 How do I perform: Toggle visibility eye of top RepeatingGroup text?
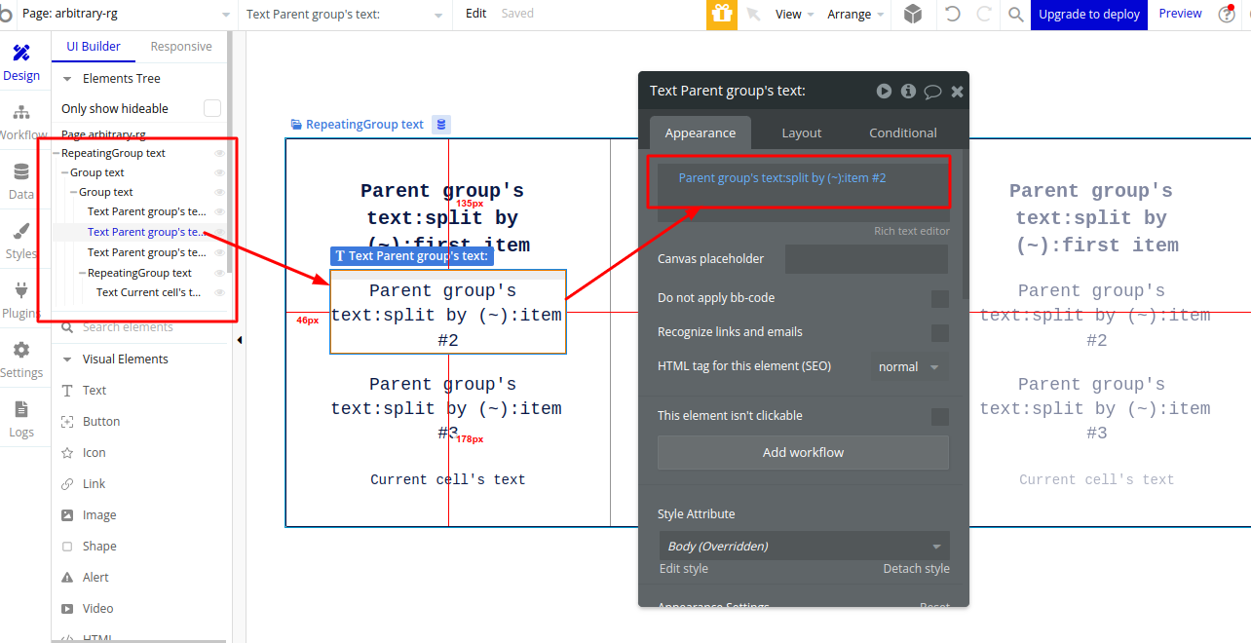(x=219, y=153)
